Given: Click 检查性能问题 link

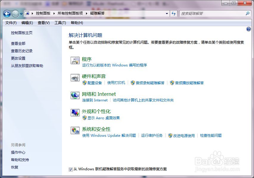Looking at the screenshot, I should tap(211, 135).
